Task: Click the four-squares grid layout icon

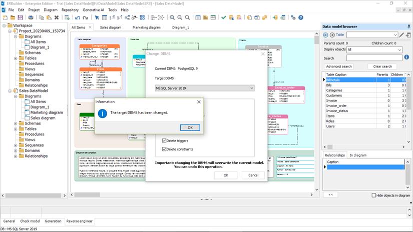Action: pos(142,17)
